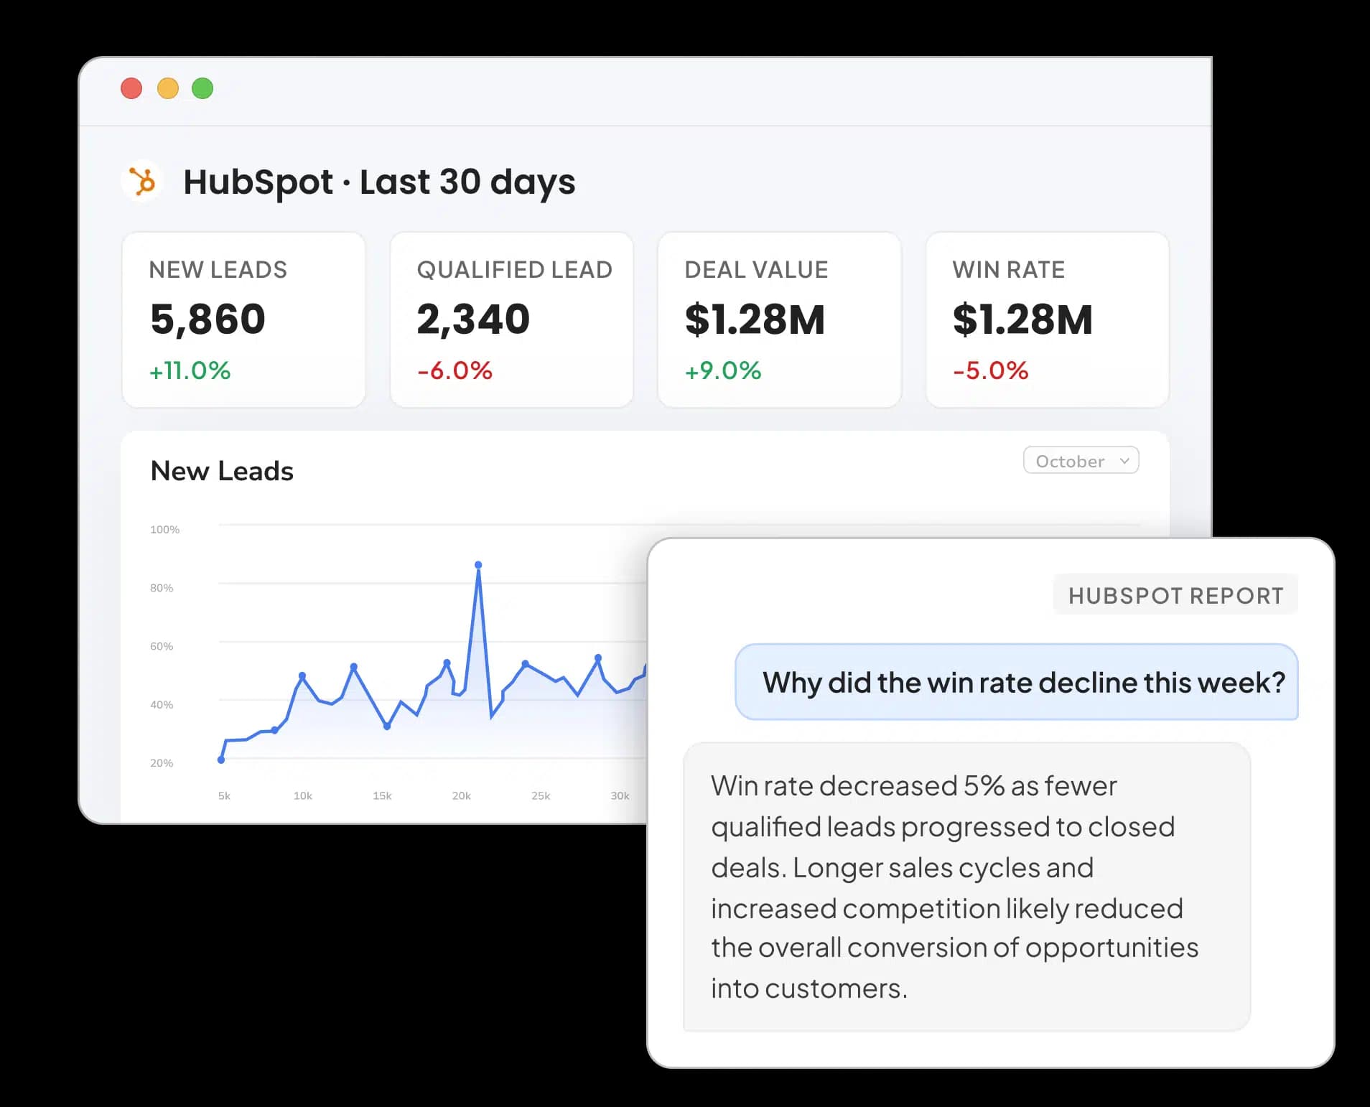Click the 60% y-axis label
The width and height of the screenshot is (1370, 1107).
(x=162, y=646)
